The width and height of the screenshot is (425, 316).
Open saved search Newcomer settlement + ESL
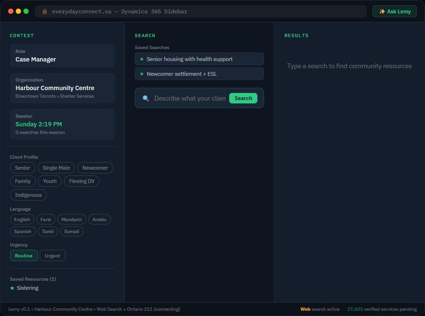click(x=199, y=73)
